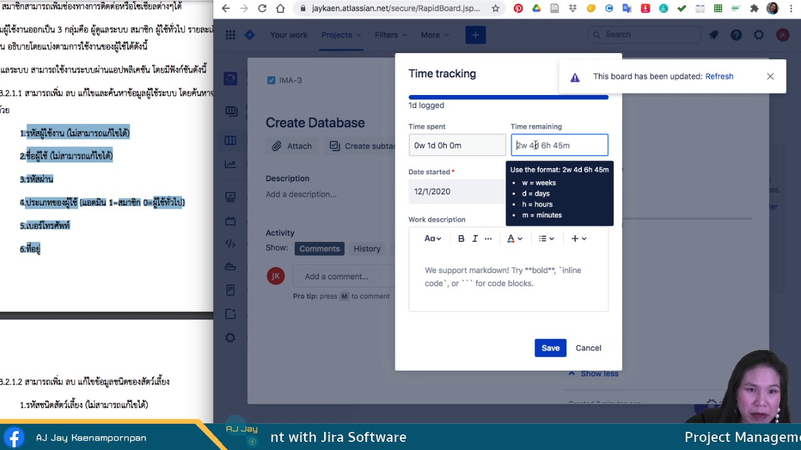Click the warning icon in notification
Screen dimensions: 801x450
[x=575, y=77]
